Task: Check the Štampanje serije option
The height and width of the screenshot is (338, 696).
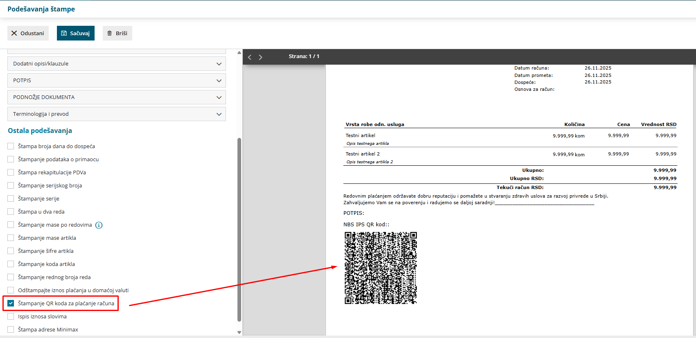Action: click(x=11, y=198)
